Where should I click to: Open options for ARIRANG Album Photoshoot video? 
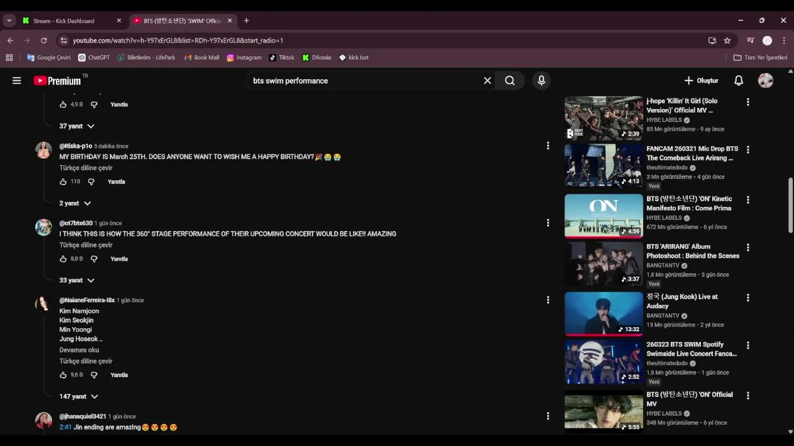tap(748, 247)
